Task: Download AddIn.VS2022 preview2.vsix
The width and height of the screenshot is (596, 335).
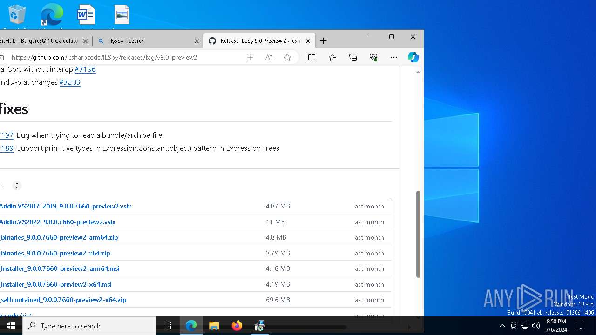Action: pos(58,222)
